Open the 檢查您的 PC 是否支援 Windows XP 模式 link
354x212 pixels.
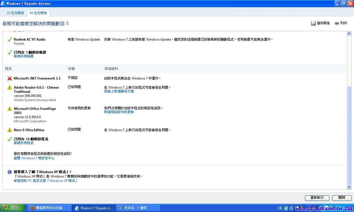(x=46, y=181)
